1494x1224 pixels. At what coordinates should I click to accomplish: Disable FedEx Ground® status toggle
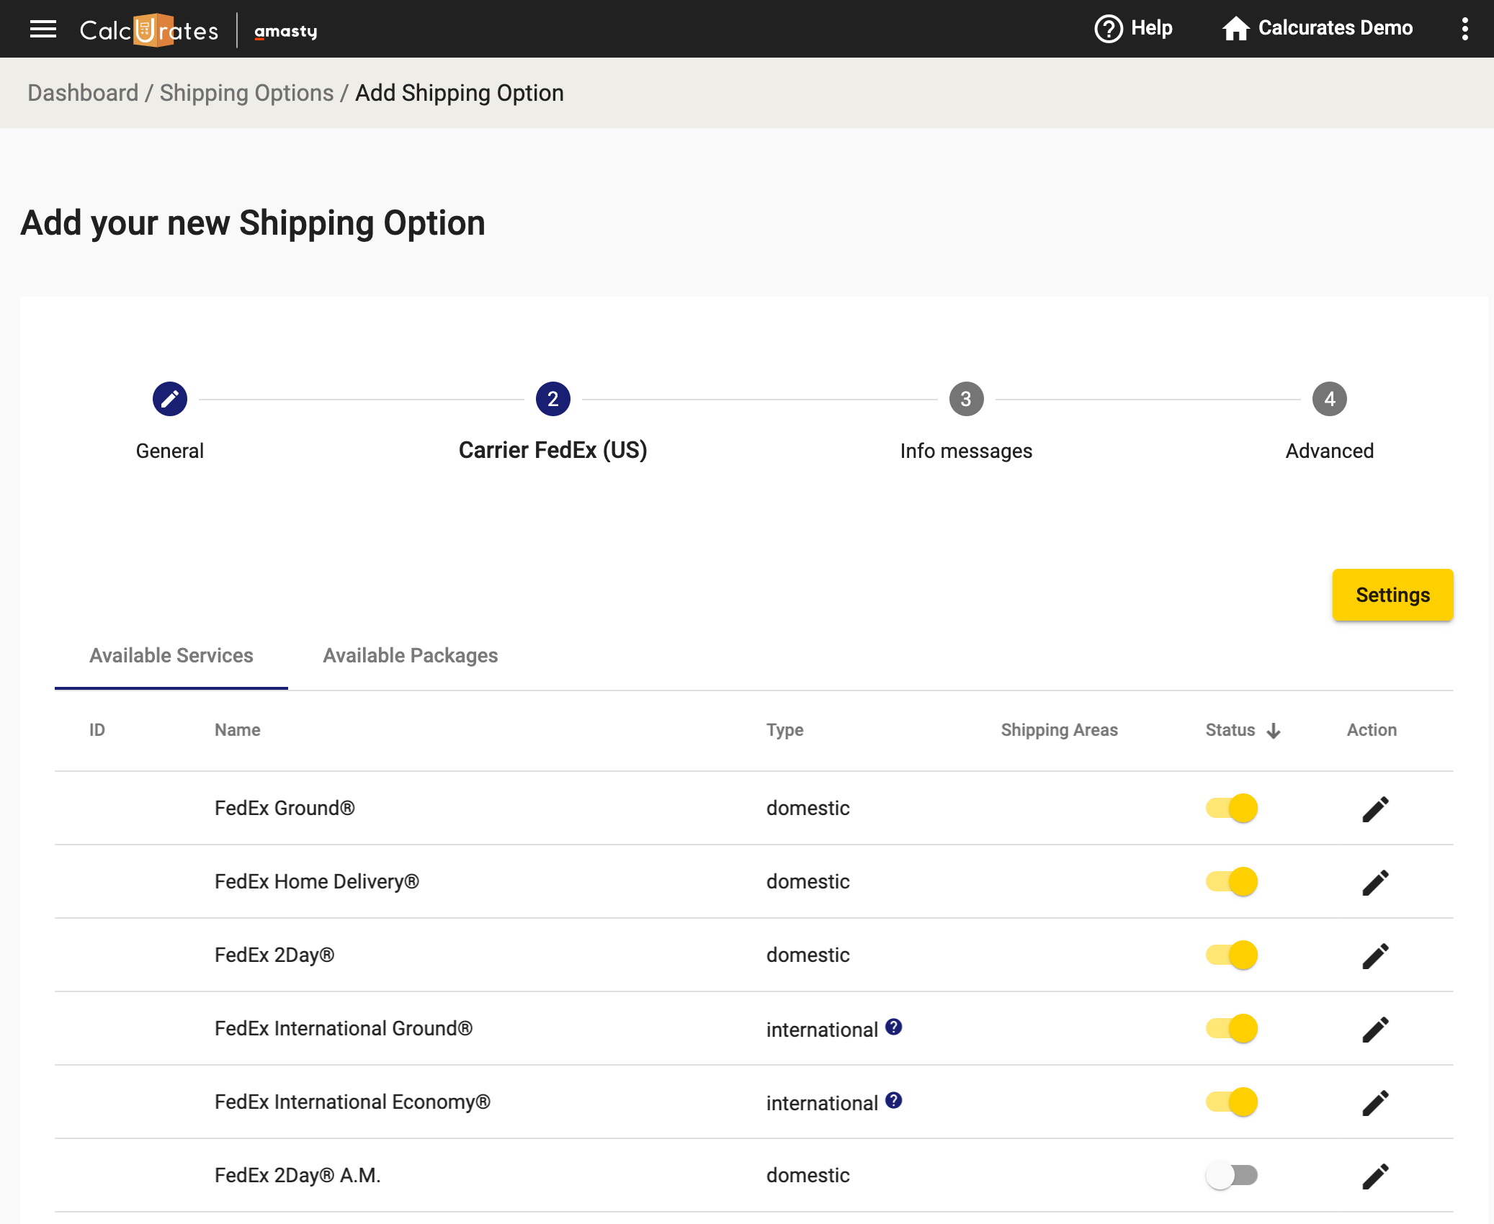1232,808
